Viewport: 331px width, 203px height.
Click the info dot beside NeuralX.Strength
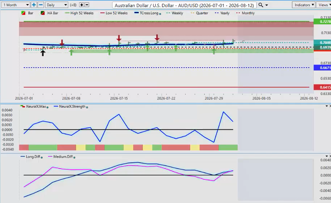(87, 107)
